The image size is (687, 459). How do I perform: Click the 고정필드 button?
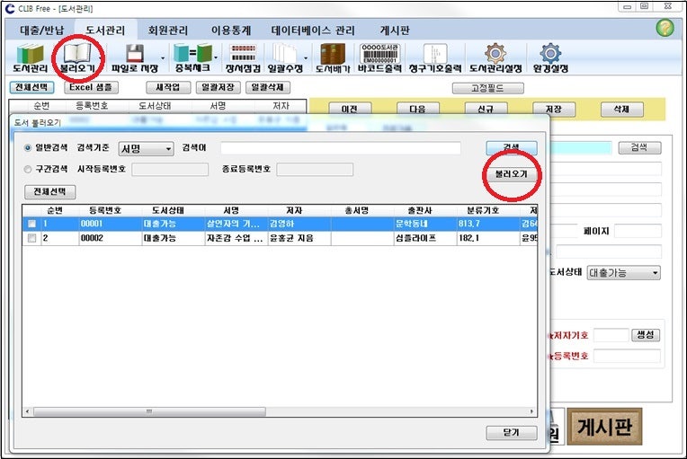(487, 88)
